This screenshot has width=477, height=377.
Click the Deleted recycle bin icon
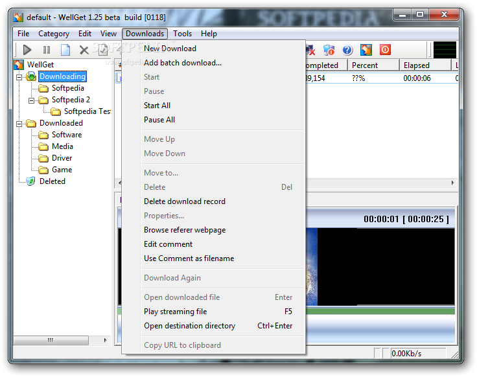point(30,181)
